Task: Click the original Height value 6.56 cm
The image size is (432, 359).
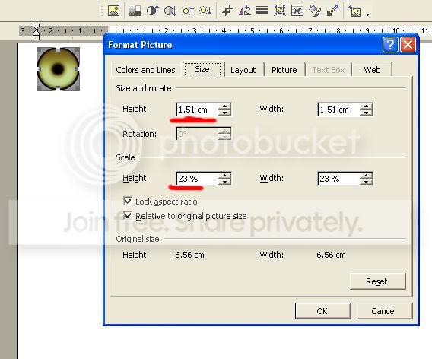Action: (x=189, y=255)
